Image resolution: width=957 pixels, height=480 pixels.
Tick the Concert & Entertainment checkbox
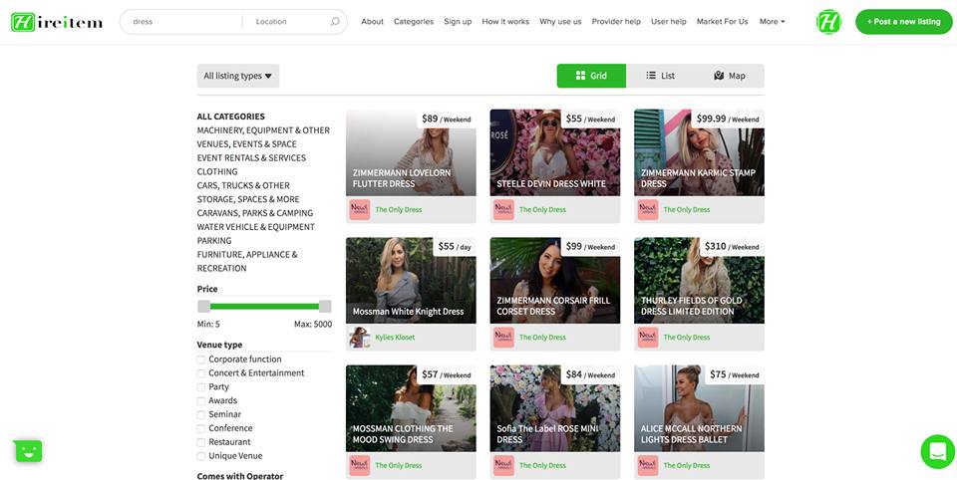coord(200,373)
